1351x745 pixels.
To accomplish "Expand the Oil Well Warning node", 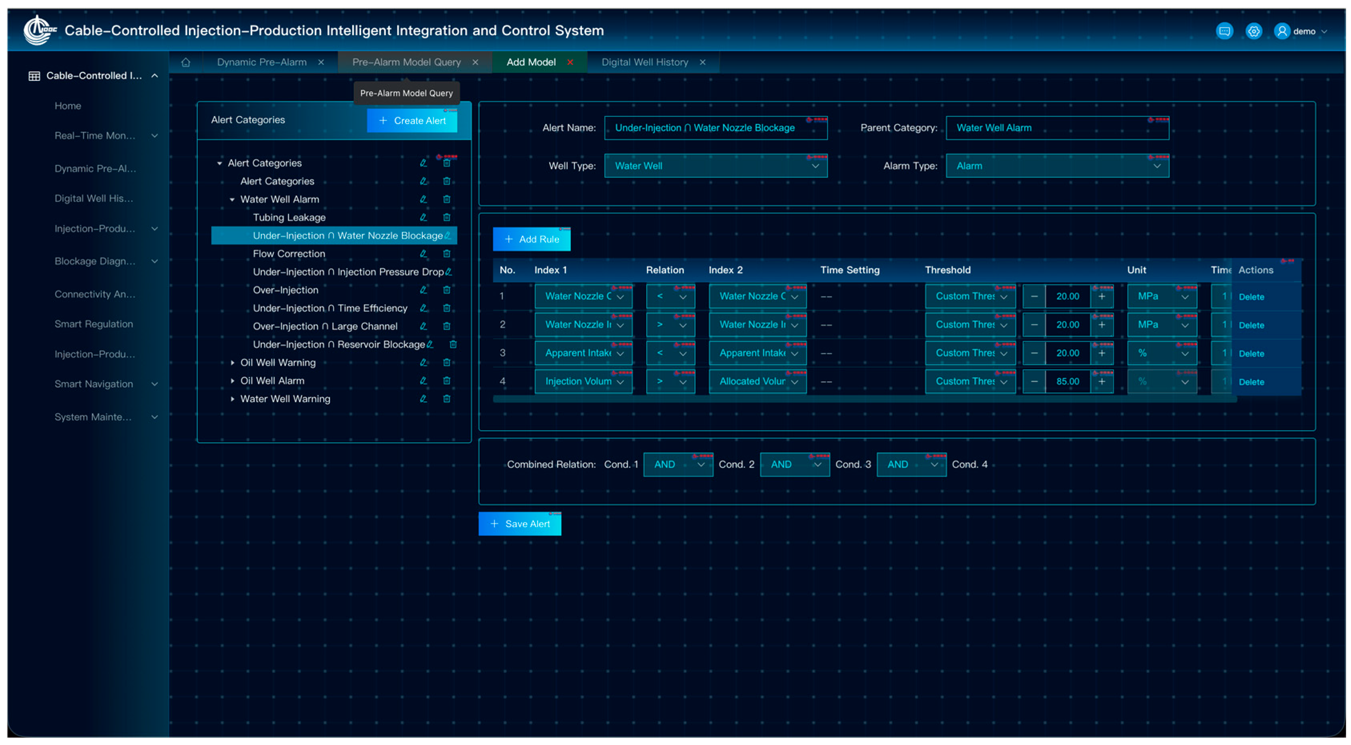I will tap(232, 363).
